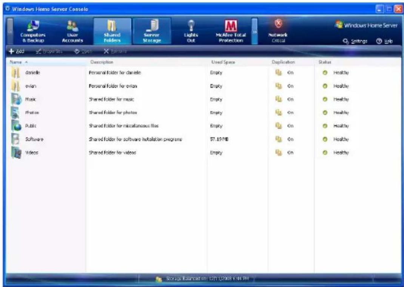Open the Help link
Viewport: 404px width, 287px height.
pyautogui.click(x=385, y=41)
